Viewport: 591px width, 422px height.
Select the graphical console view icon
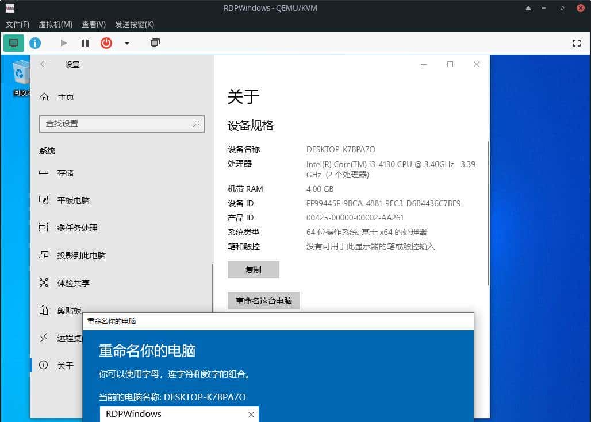(x=13, y=42)
